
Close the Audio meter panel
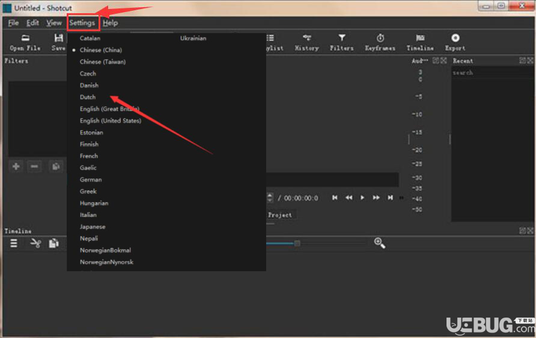point(443,61)
